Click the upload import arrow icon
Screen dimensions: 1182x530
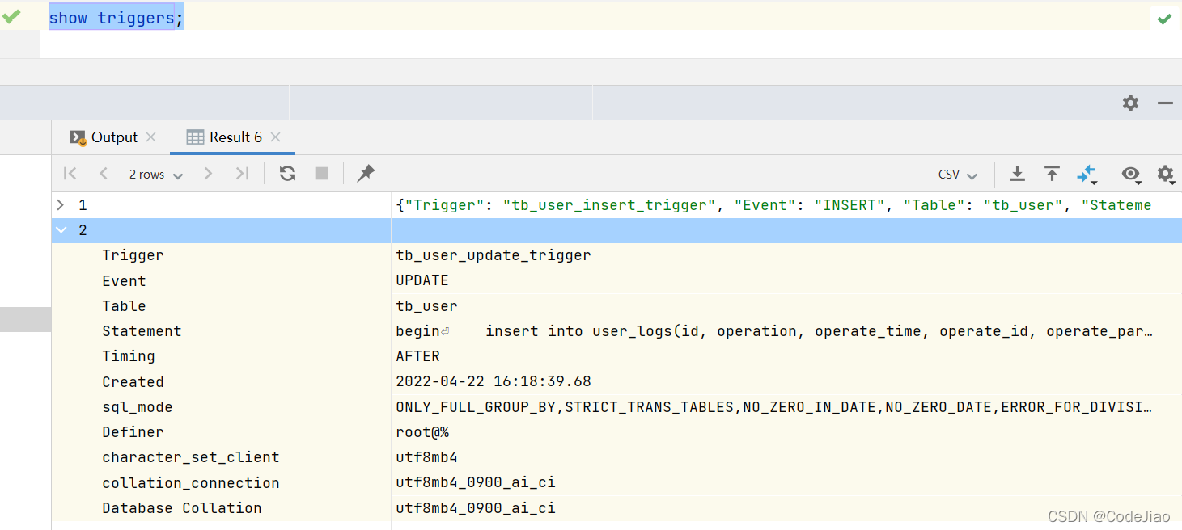pos(1051,174)
